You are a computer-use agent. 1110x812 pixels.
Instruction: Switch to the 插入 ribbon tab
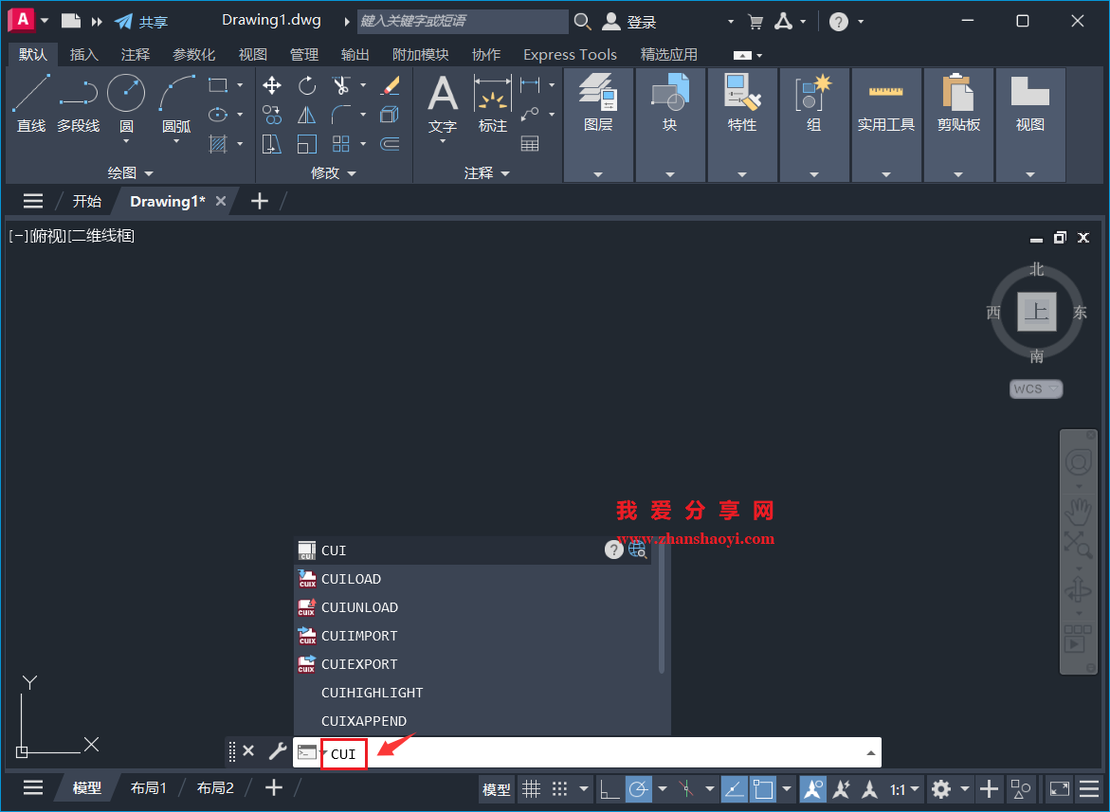click(x=84, y=54)
